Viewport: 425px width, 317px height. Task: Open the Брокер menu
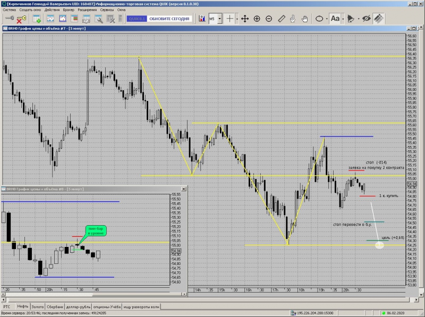[x=69, y=10]
